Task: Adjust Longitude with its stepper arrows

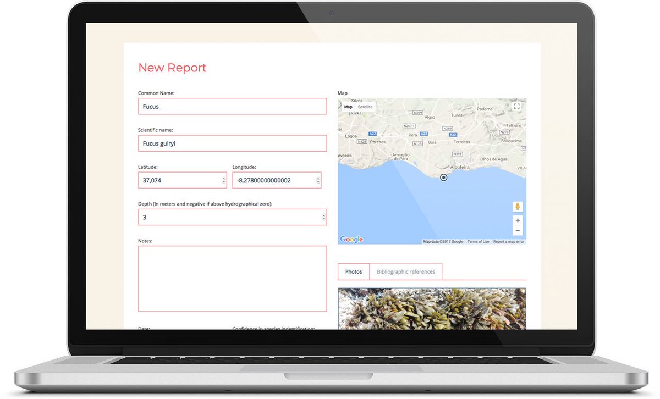Action: pyautogui.click(x=318, y=180)
